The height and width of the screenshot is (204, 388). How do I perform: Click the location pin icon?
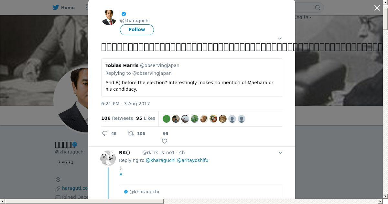pos(58,180)
